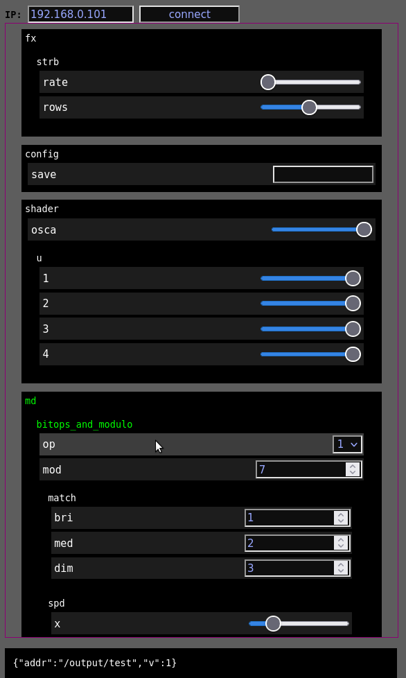Increase the dim value using stepper
Viewport: 406px width, 678px height.
pos(341,565)
